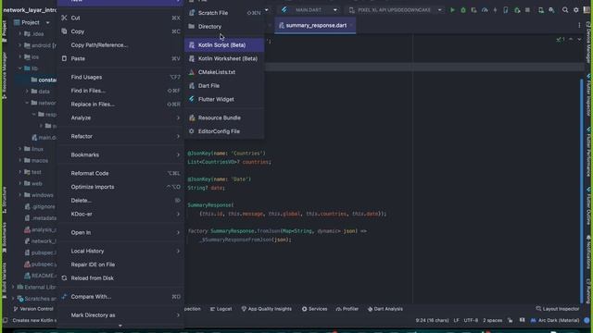Expand the data folder in tree
Screen dimensions: 593x333
27,92
